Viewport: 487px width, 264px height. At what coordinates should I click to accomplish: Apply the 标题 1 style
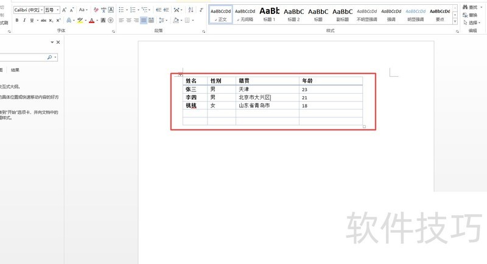[269, 15]
